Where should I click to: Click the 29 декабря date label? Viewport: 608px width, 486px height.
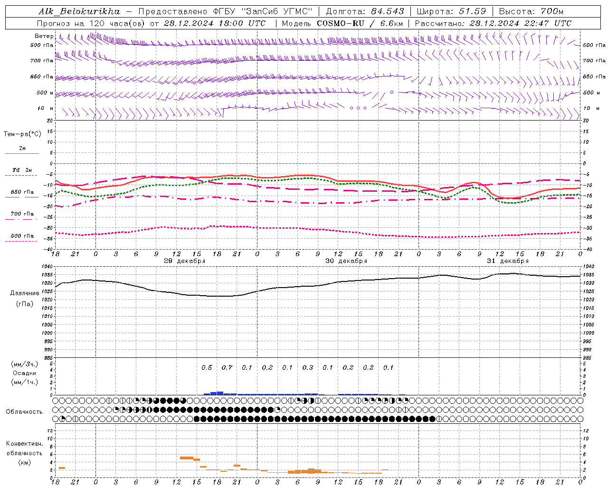click(x=185, y=261)
